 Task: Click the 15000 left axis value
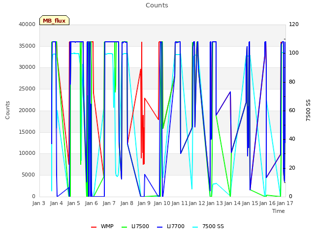tap(27, 132)
